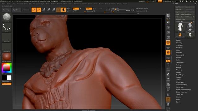Activate Draw mode button

coord(39,10)
